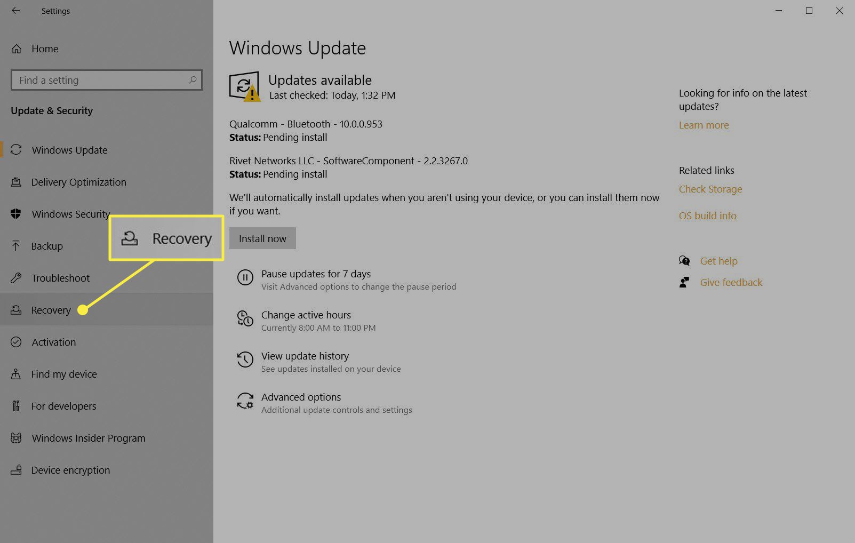The height and width of the screenshot is (543, 855).
Task: Click Pause updates for 7 days
Action: [x=316, y=274]
